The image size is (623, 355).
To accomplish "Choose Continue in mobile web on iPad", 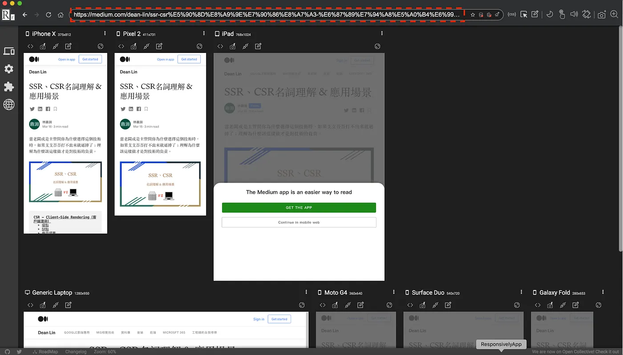I will [x=299, y=222].
